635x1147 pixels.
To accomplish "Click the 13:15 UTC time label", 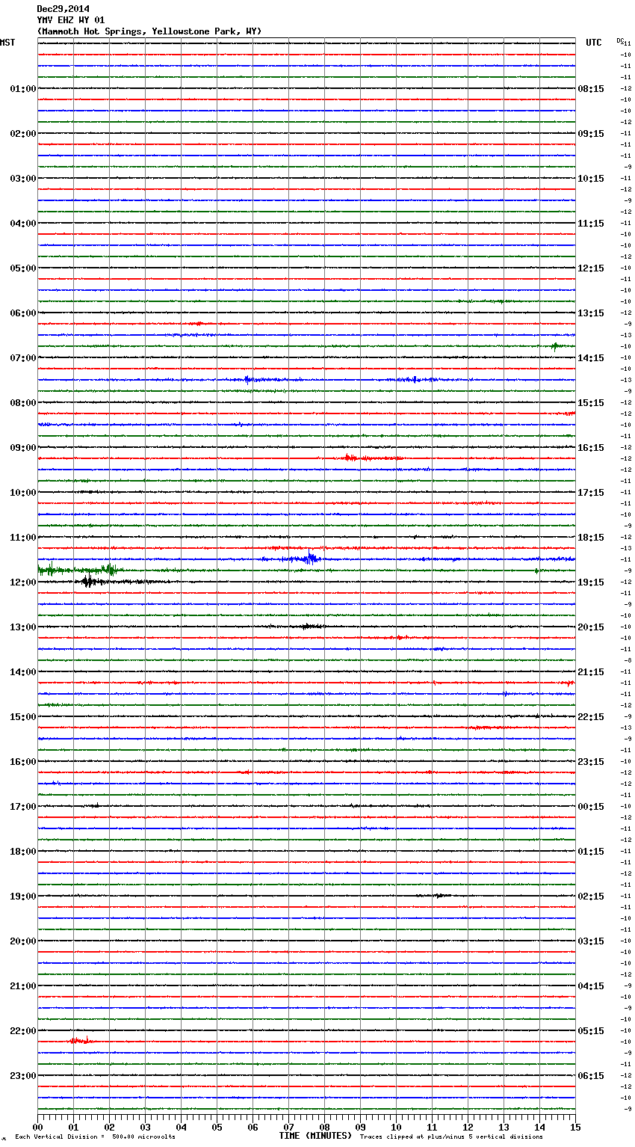I will click(591, 313).
